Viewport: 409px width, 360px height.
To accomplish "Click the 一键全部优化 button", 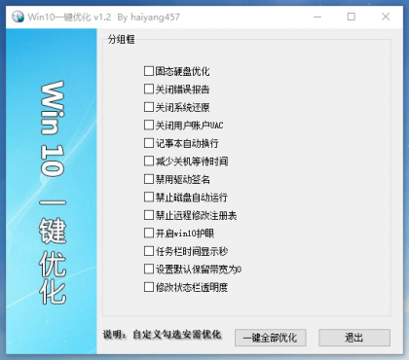I will 271,338.
